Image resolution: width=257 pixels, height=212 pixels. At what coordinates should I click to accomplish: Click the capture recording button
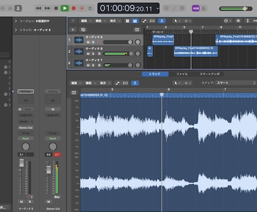pos(82,8)
